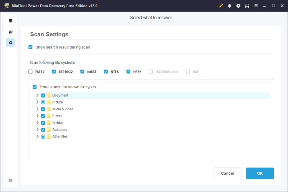Open the toolbox utilities sidebar icon
Screen dimensions: 288x192
pos(10,32)
